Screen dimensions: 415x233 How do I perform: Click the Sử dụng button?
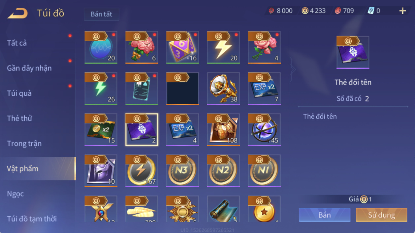click(x=381, y=215)
